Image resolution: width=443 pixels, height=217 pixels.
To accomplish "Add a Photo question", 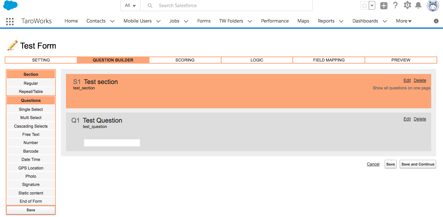I will 31,176.
